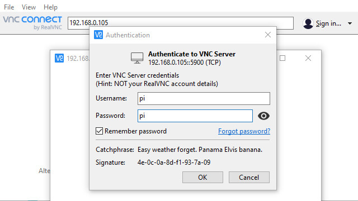Click the VNC logo in the Authentication title bar
This screenshot has height=201, width=358.
pos(98,35)
